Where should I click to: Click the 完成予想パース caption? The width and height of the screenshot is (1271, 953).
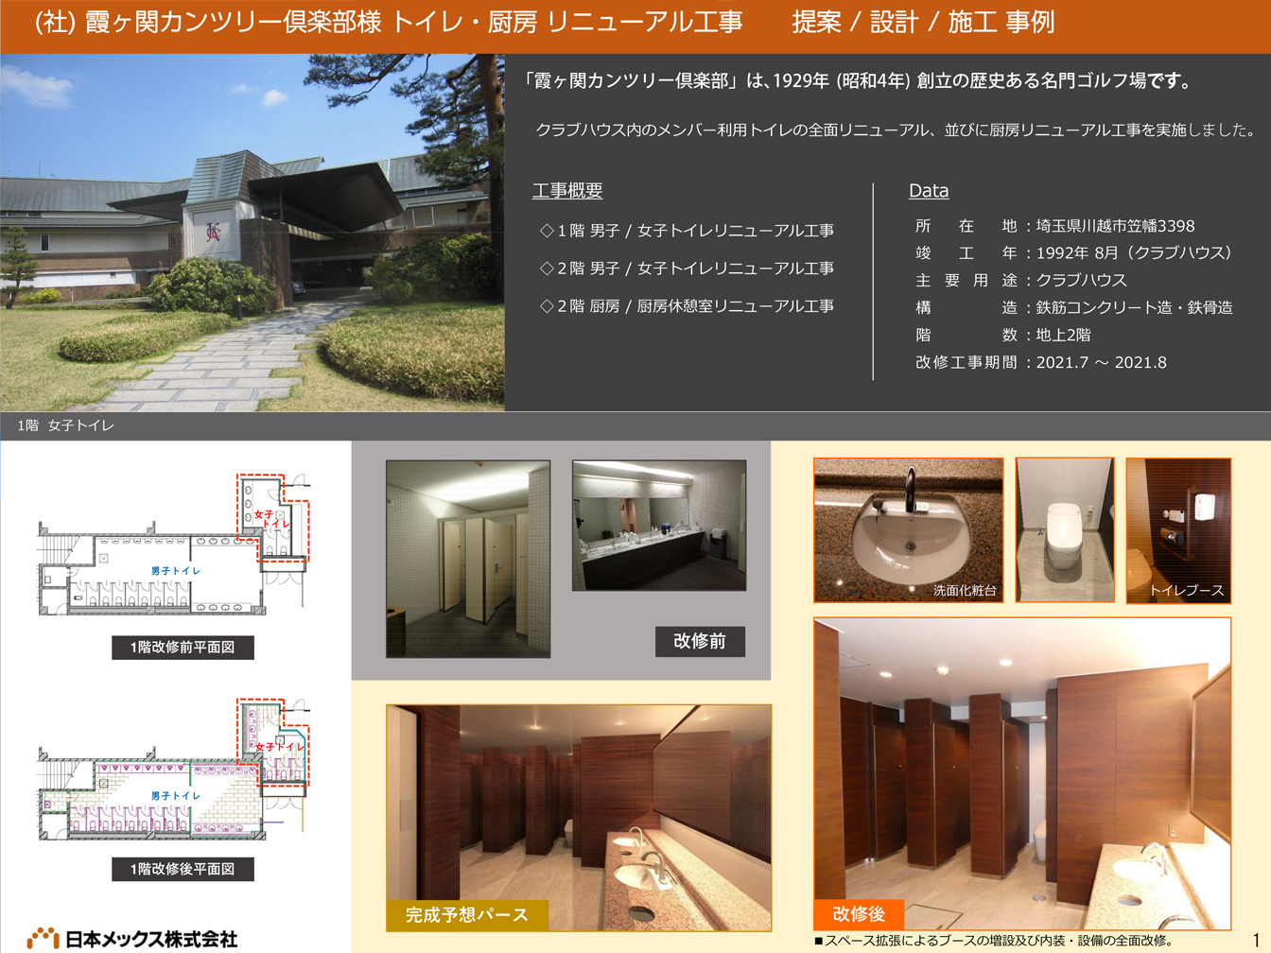(467, 915)
